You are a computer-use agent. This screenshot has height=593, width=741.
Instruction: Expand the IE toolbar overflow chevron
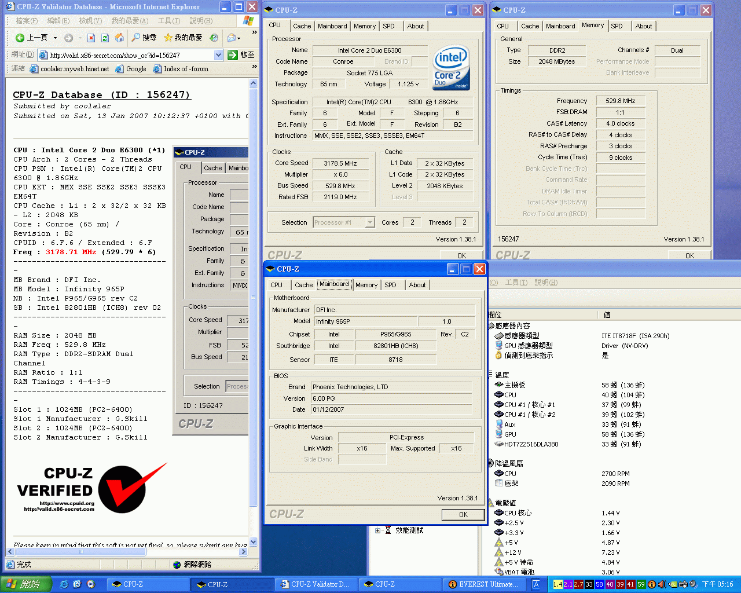tap(254, 34)
